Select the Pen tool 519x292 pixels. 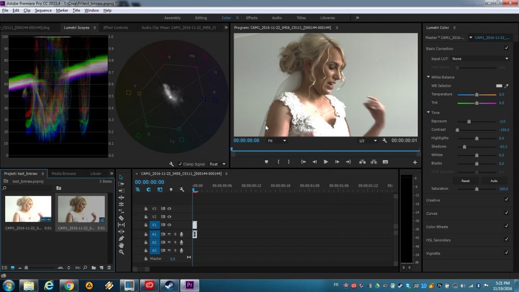(121, 239)
